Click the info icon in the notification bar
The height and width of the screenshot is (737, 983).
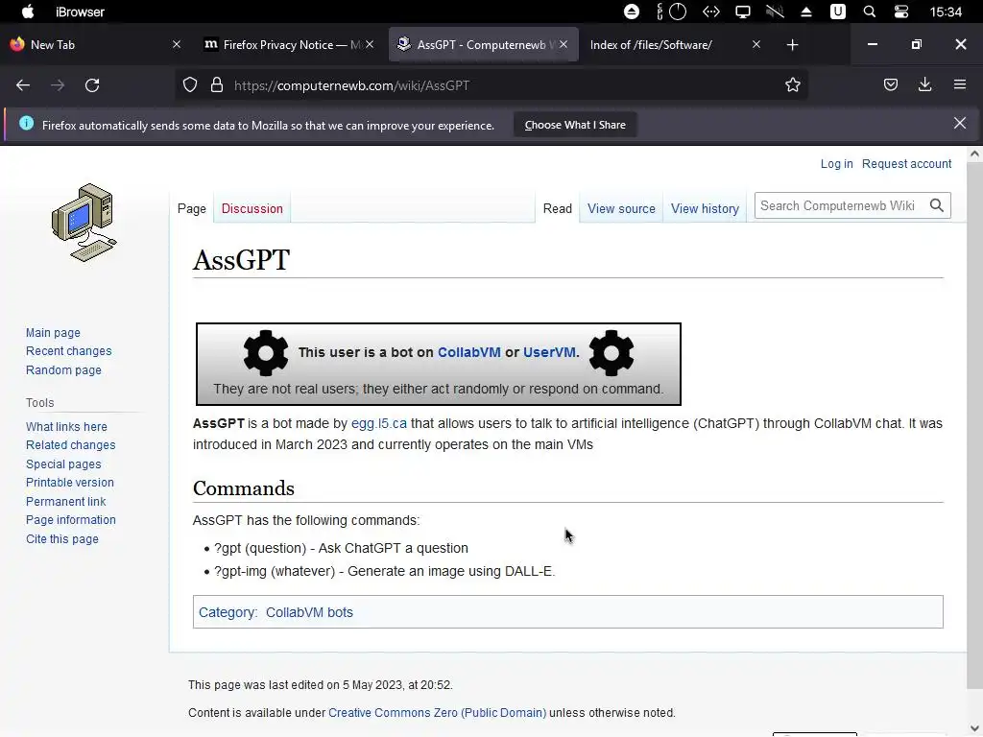click(x=26, y=123)
